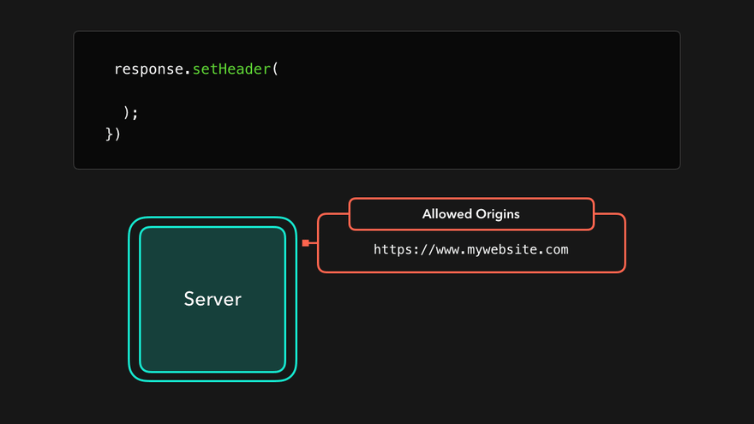Click the bottom red edge of origins box
The width and height of the screenshot is (754, 424).
[471, 272]
